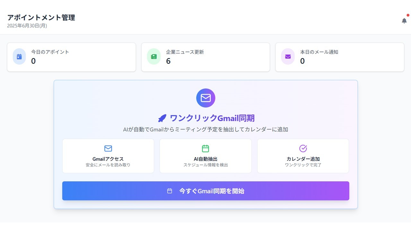Image resolution: width=411 pixels, height=231 pixels.
Task: Click the large round gradient mail icon
Action: 205,98
